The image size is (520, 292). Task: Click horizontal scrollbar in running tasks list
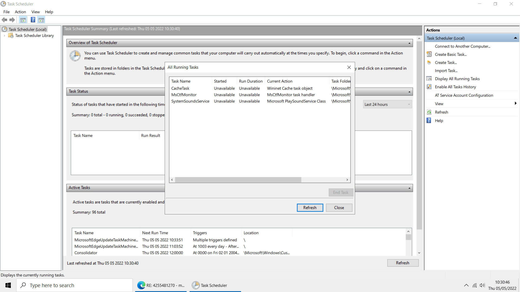(238, 180)
